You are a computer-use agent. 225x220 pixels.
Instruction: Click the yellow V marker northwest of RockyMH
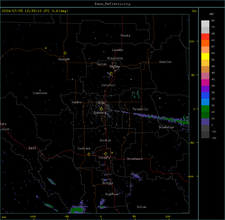click(x=46, y=48)
